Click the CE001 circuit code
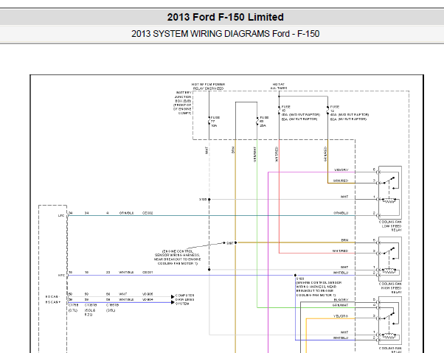The width and height of the screenshot is (444, 353). [x=148, y=273]
